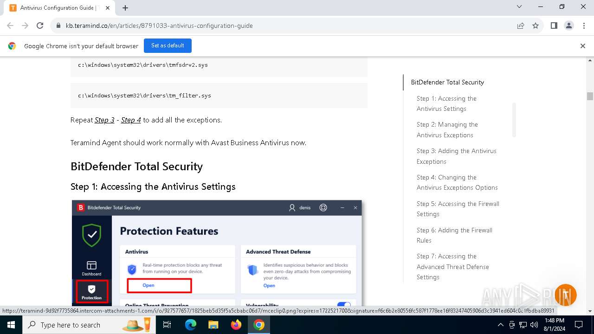The height and width of the screenshot is (334, 594).
Task: Open the share page icon in address bar
Action: pos(521,26)
